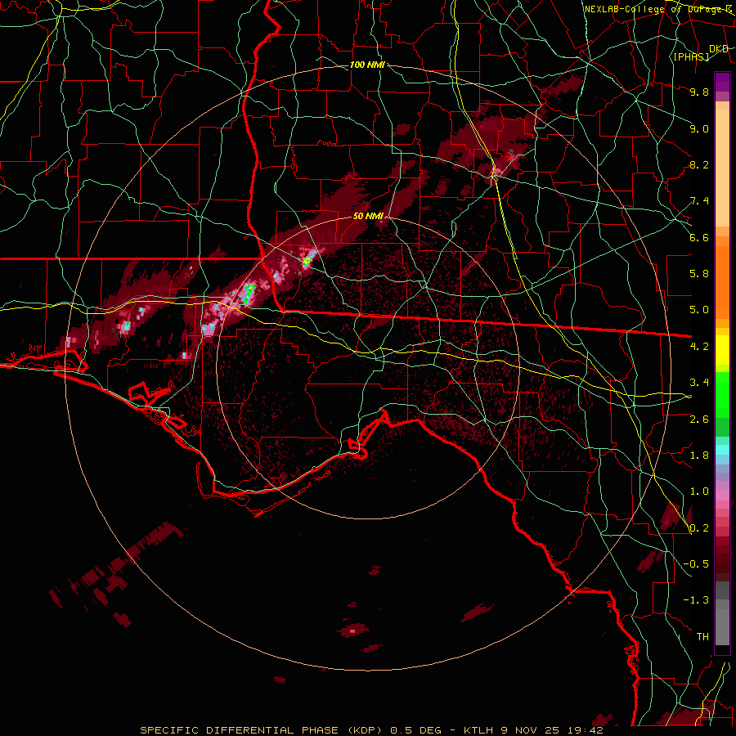The width and height of the screenshot is (736, 736).
Task: Click the "1.8" scale value
Action: (x=699, y=456)
